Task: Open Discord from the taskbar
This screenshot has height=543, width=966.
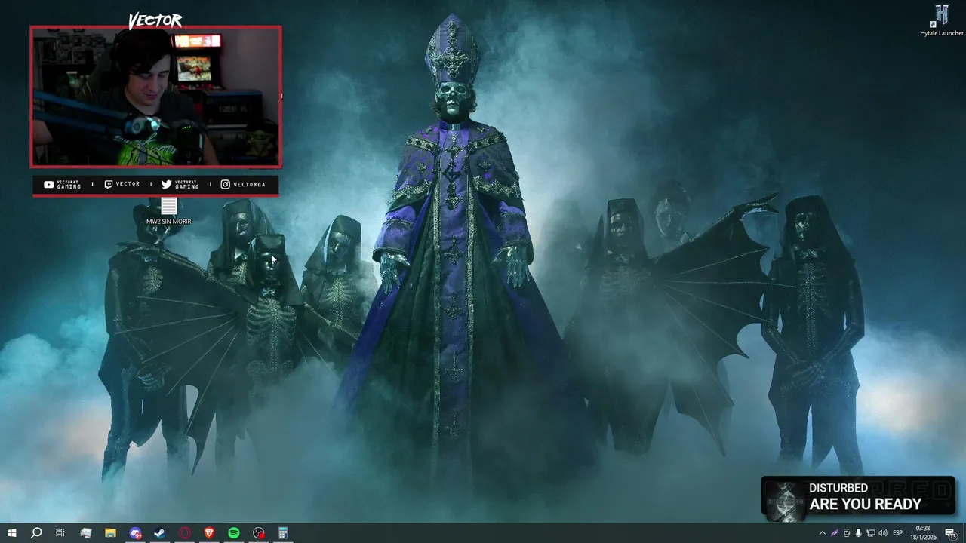Action: pos(135,533)
